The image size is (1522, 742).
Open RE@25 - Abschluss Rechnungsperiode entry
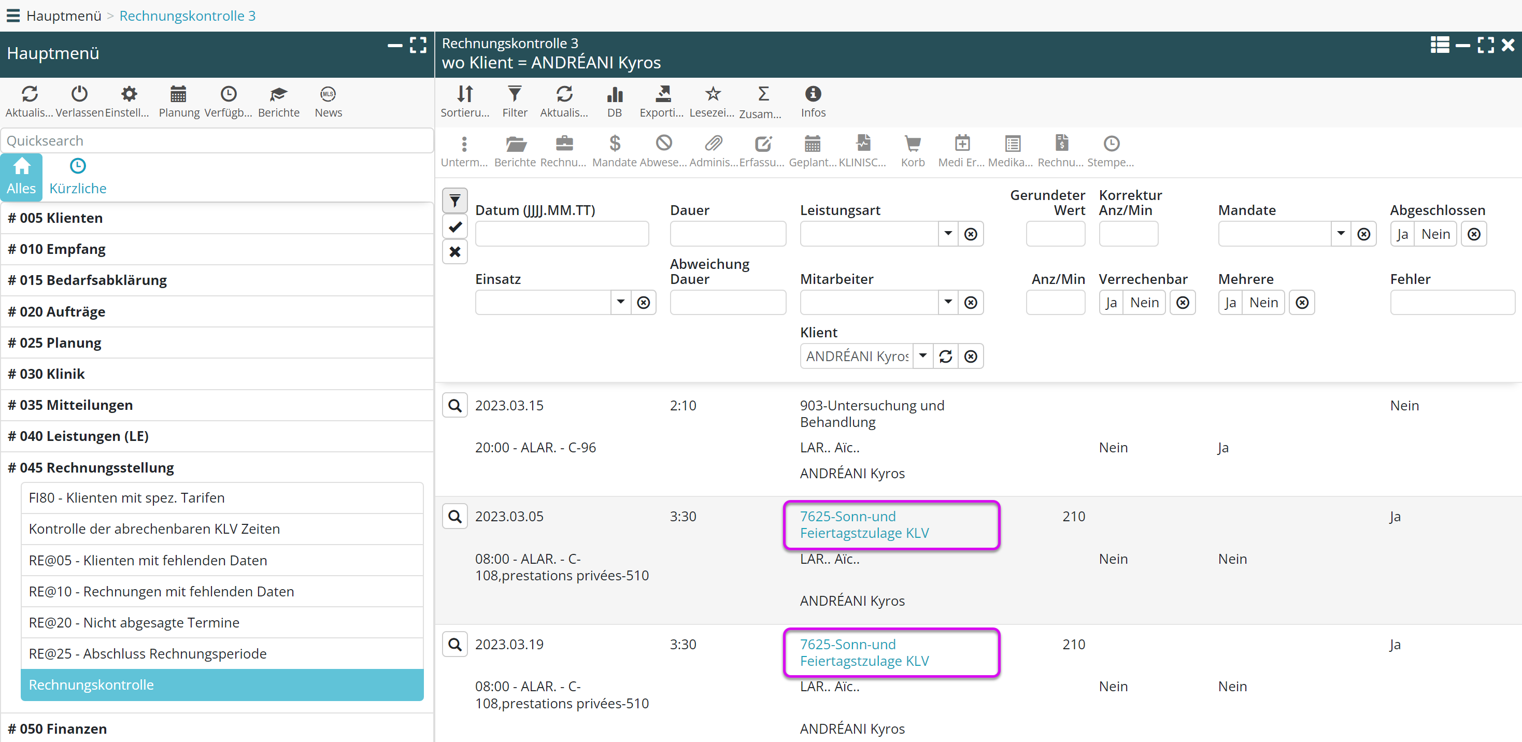pyautogui.click(x=148, y=653)
